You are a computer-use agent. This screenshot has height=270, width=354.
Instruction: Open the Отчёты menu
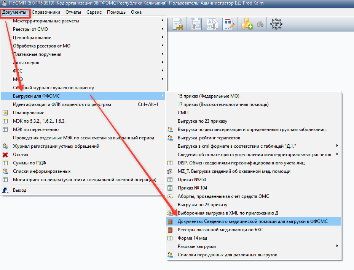point(73,12)
